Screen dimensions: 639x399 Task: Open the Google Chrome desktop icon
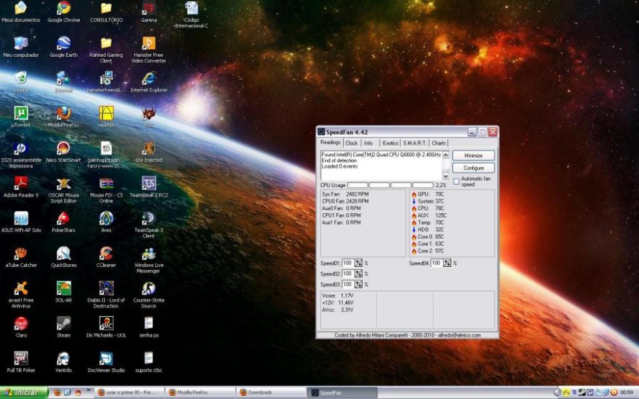(x=63, y=9)
